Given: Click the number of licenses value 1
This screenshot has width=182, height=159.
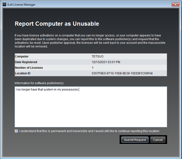Looking at the screenshot, I should click(92, 68).
